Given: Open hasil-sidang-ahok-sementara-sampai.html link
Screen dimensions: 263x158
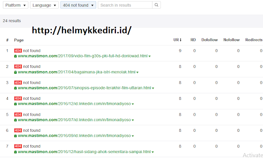Looking at the screenshot, I should (84, 151).
